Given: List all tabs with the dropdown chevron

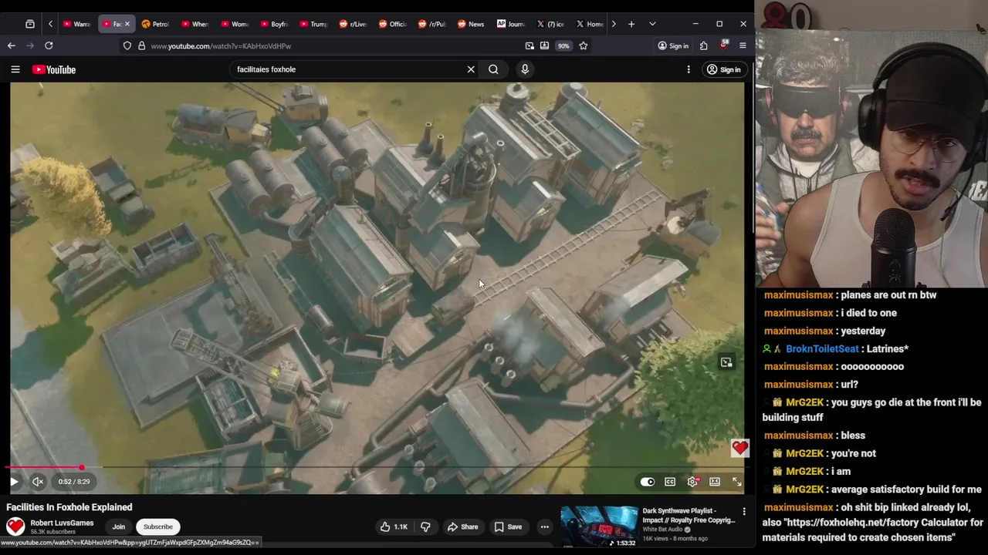Looking at the screenshot, I should (652, 24).
